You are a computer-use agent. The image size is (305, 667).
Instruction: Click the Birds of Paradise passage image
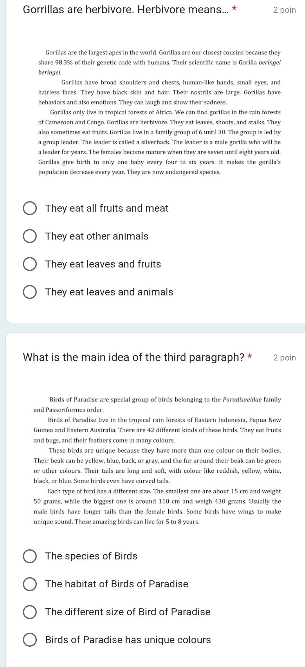point(157,460)
